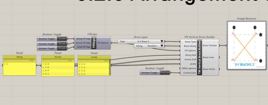268x105 pixels.
Task: Select the C-D row in Across panel
Action: pyautogui.click(x=57, y=67)
